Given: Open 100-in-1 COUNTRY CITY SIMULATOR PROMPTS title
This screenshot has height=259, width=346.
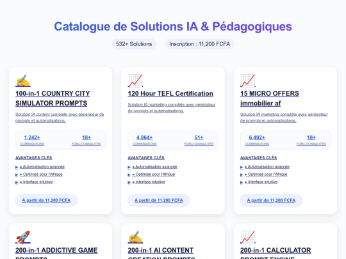Looking at the screenshot, I should click(53, 98).
